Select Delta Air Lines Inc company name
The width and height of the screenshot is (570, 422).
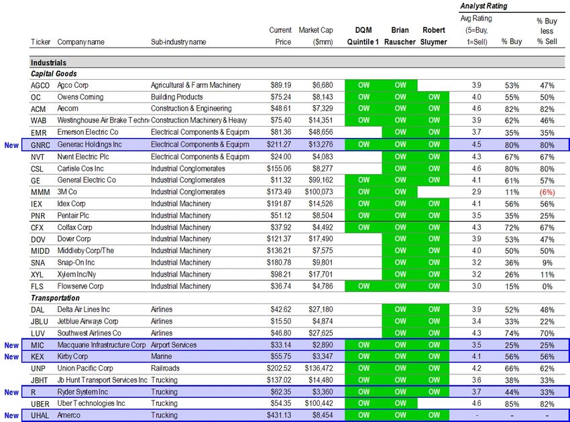(x=83, y=309)
